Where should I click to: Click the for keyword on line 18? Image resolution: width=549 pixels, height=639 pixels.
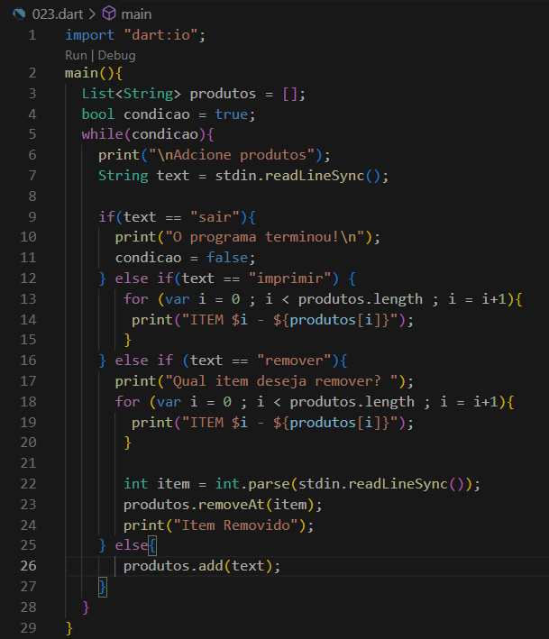(x=127, y=402)
